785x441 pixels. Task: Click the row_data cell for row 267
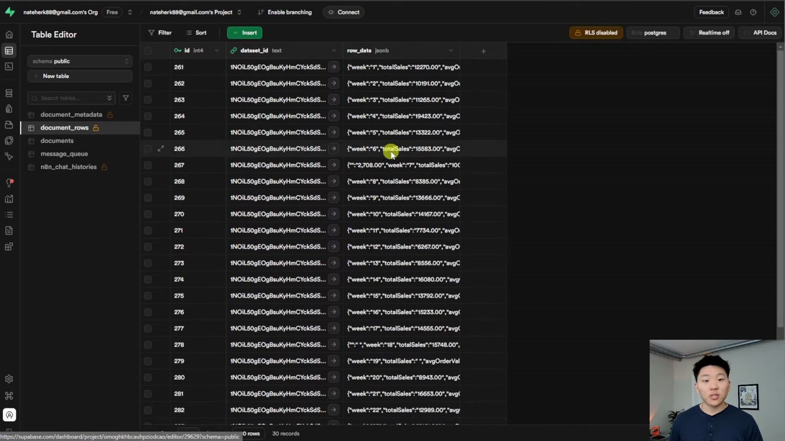point(403,165)
